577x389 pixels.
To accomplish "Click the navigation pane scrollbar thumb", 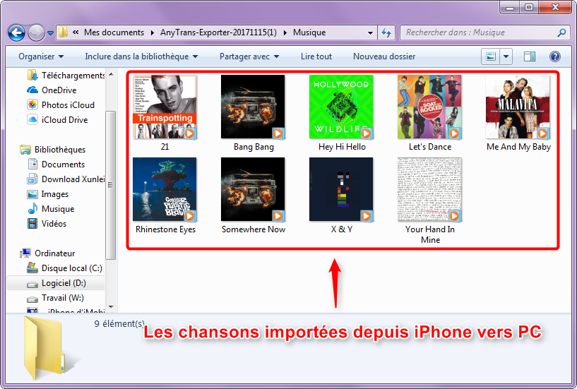I will coord(110,185).
